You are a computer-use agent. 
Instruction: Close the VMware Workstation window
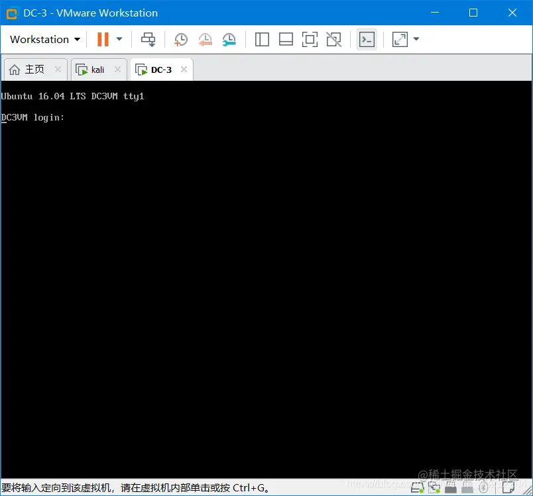tap(512, 13)
